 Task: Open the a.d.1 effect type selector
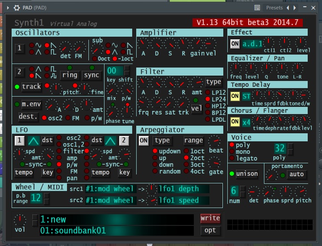pyautogui.click(x=252, y=44)
